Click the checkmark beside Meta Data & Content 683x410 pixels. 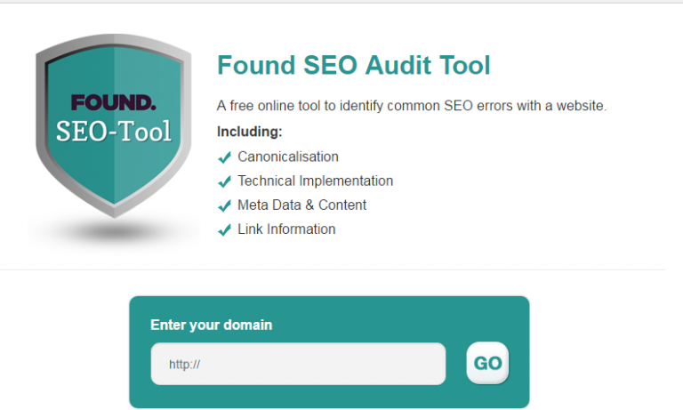pos(225,206)
